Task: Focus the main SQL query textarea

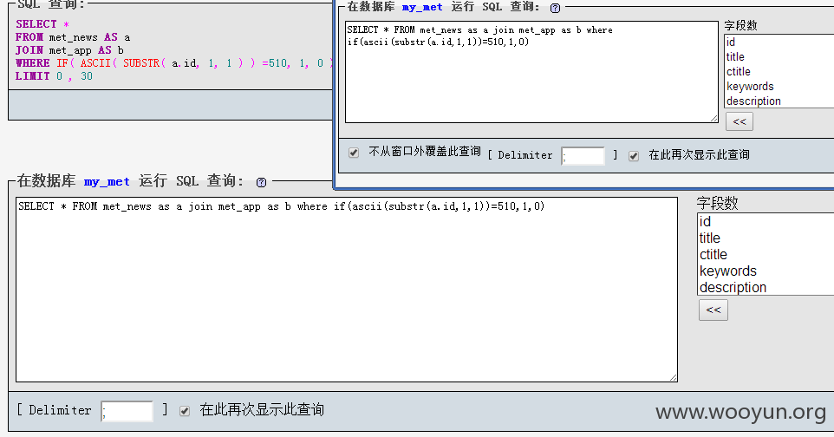Action: pos(346,290)
